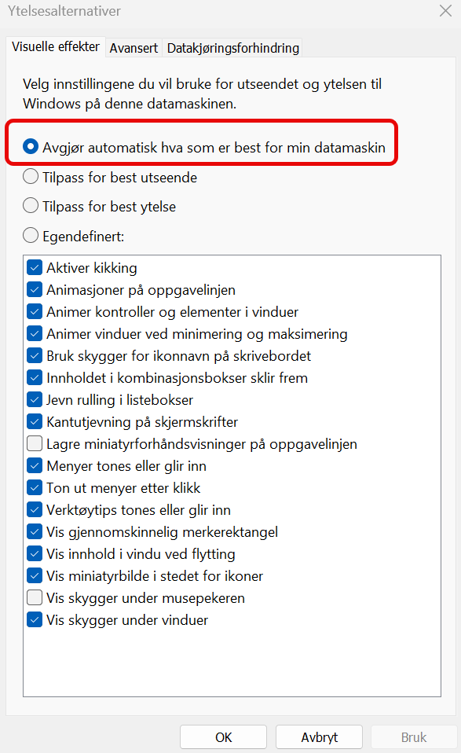
Task: Click the OK button
Action: coord(222,736)
